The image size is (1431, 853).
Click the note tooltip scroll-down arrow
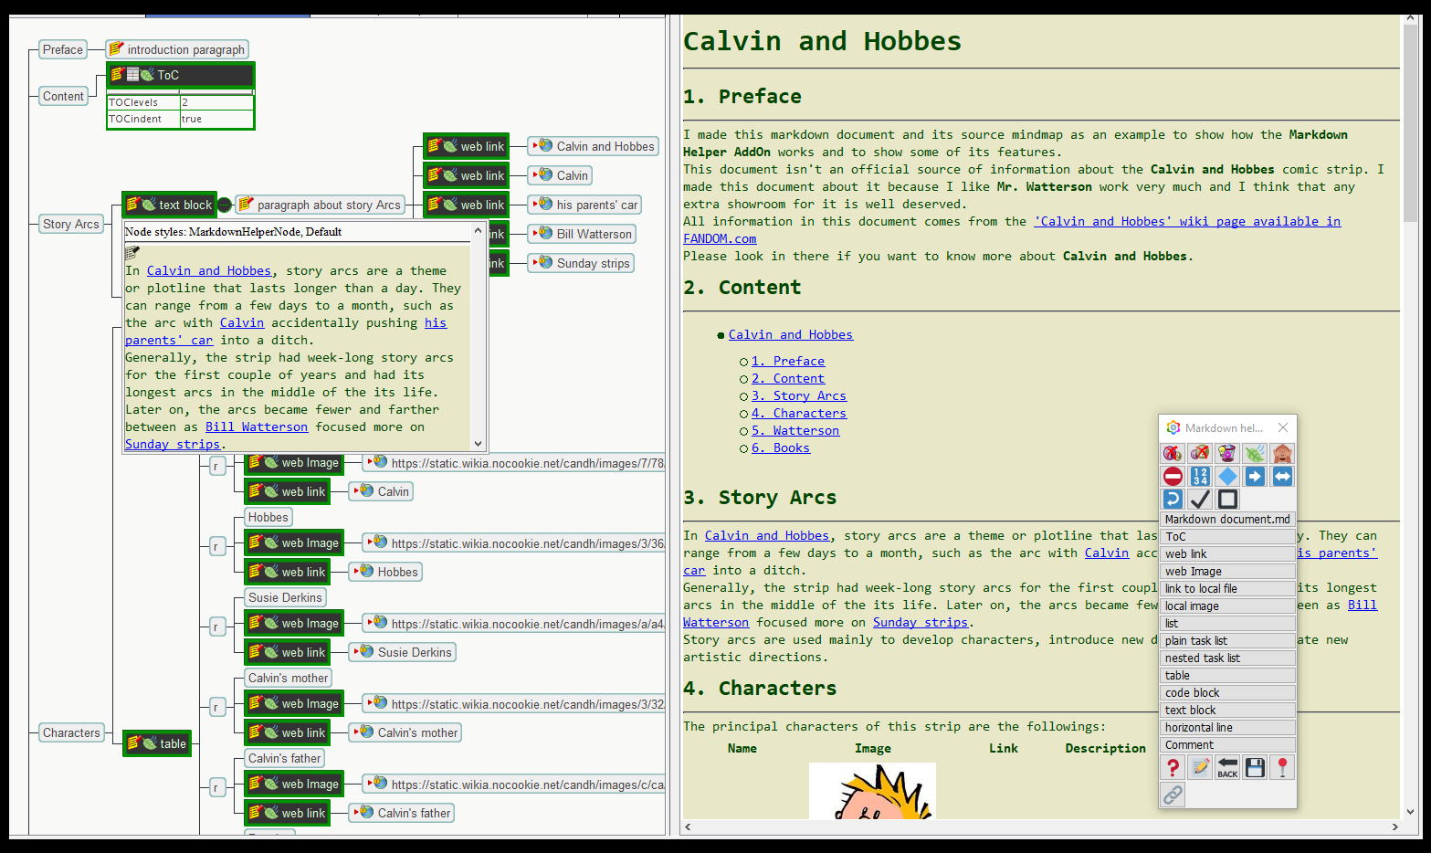[x=478, y=443]
